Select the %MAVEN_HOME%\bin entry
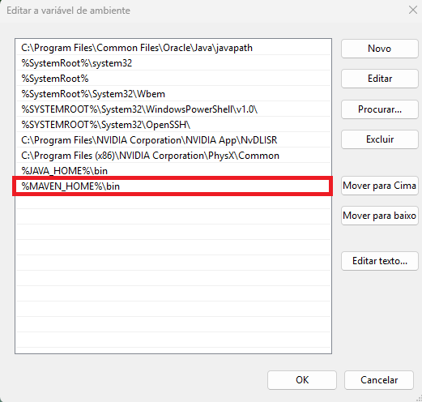This screenshot has height=402, width=422. [x=173, y=186]
